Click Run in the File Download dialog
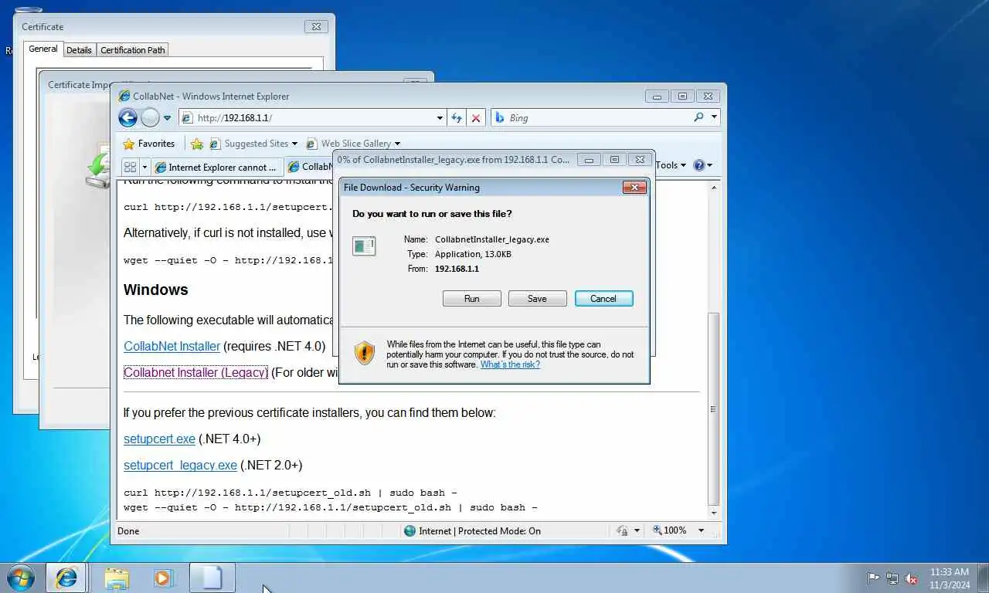Viewport: 989px width, 593px height. (x=472, y=299)
